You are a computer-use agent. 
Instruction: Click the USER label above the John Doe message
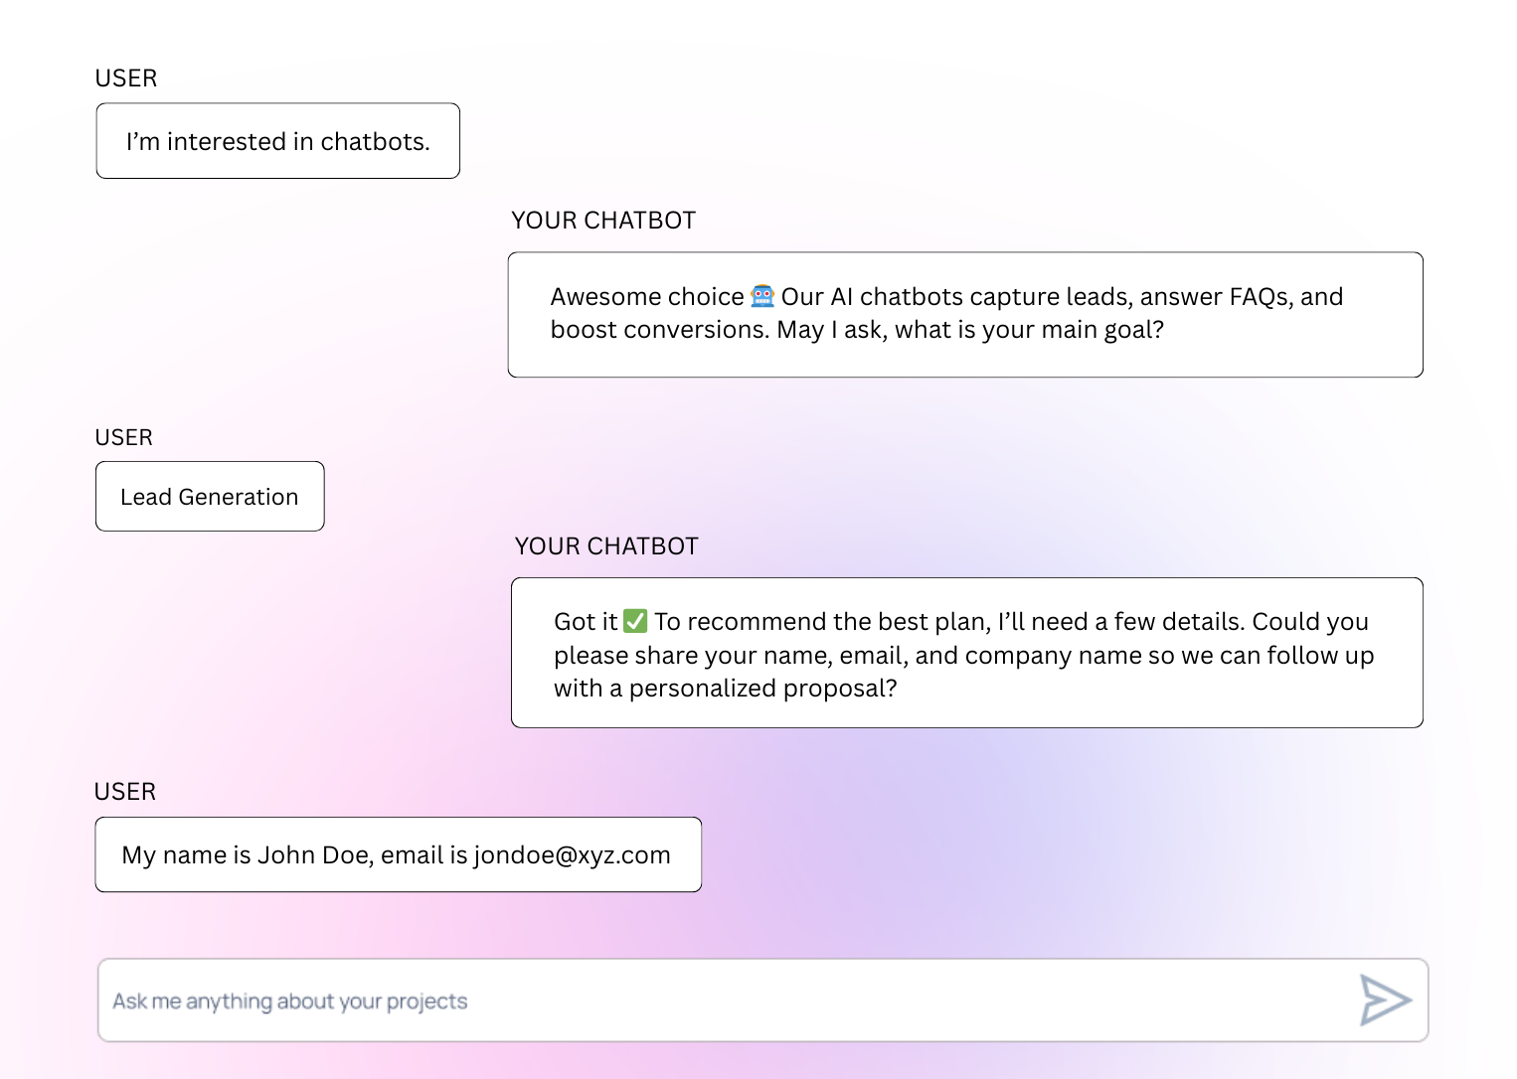click(x=125, y=792)
